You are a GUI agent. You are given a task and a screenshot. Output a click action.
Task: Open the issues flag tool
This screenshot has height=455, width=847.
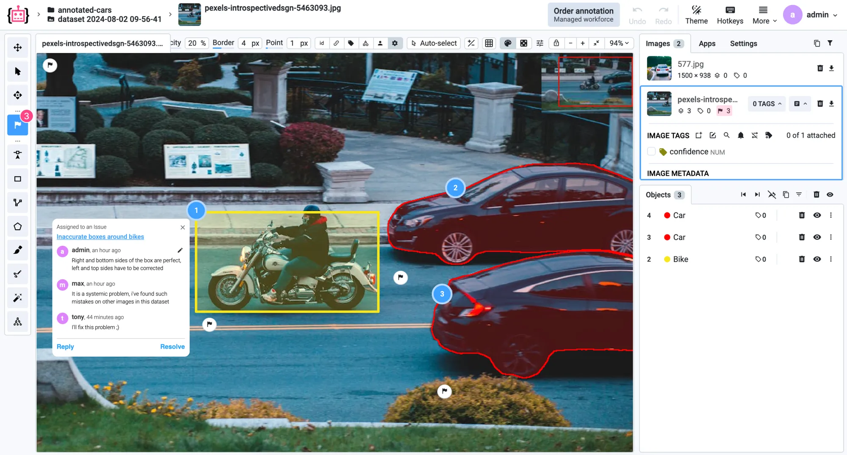coord(18,125)
